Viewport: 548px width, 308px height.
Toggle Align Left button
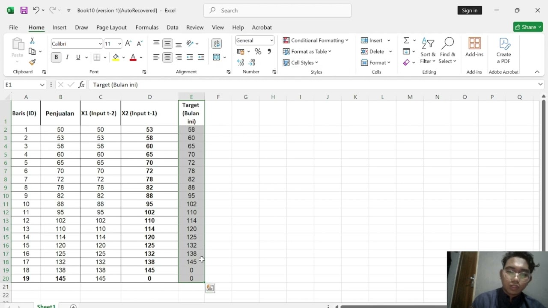pos(156,57)
